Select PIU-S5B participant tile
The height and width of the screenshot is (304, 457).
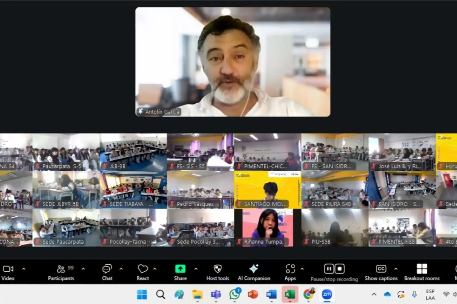335,227
